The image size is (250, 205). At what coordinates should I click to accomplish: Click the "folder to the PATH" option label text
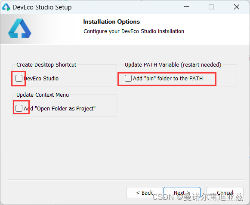(x=180, y=78)
